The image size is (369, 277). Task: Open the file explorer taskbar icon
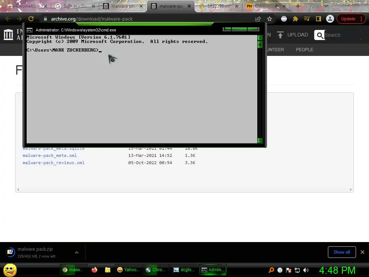[x=107, y=270]
